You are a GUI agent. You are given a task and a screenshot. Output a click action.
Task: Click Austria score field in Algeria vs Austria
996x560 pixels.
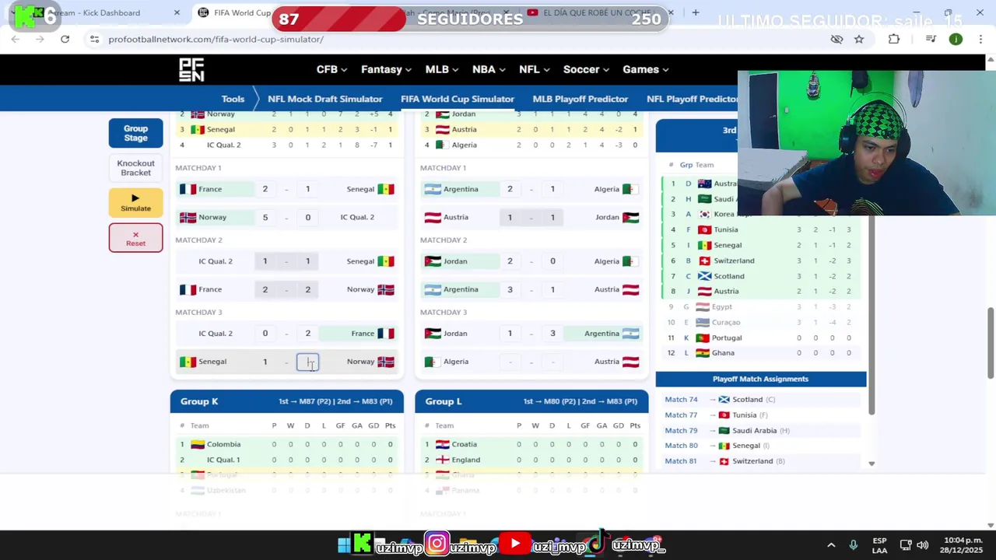pos(552,362)
